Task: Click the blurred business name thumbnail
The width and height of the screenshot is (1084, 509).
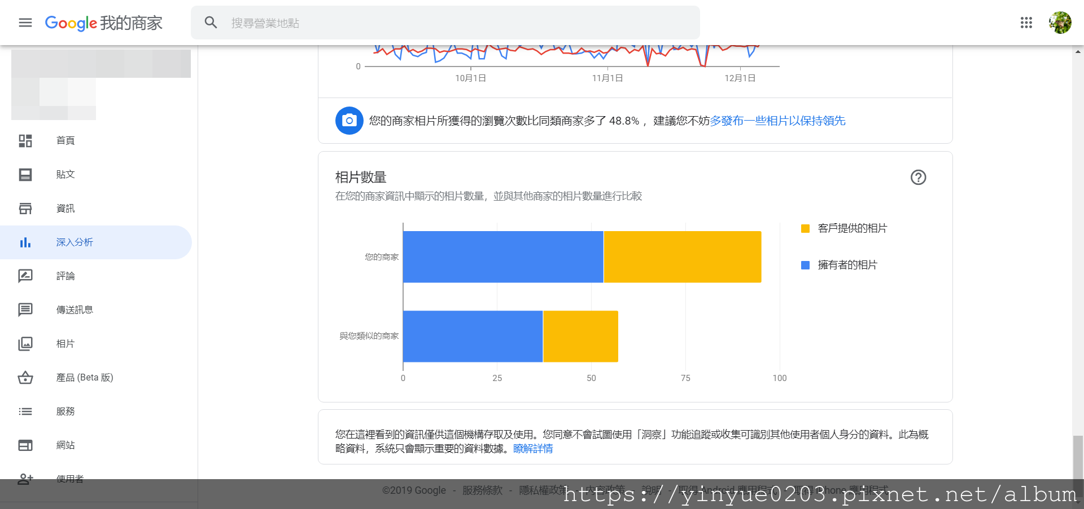Action: [x=101, y=85]
